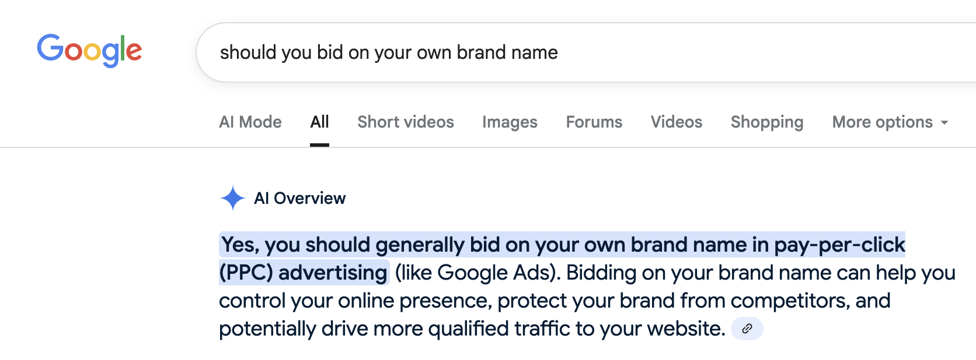Image resolution: width=976 pixels, height=360 pixels.
Task: Open More options to see extra search filters
Action: tap(881, 122)
